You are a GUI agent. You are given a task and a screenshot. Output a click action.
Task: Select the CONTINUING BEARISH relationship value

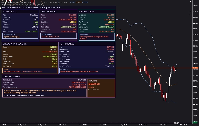pos(78,87)
